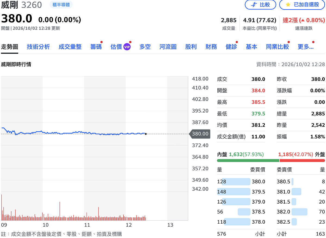This screenshot has width=326, height=238.
Task: Click the 本益比 4.91 (77.62) value
Action: coord(259,20)
